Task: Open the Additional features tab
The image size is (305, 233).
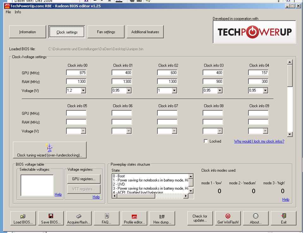Action: tap(145, 32)
